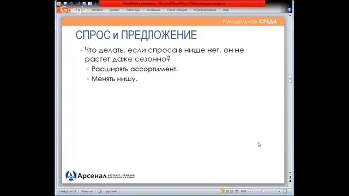
Task: Click the question text about спроса в нише
Action: [x=165, y=54]
